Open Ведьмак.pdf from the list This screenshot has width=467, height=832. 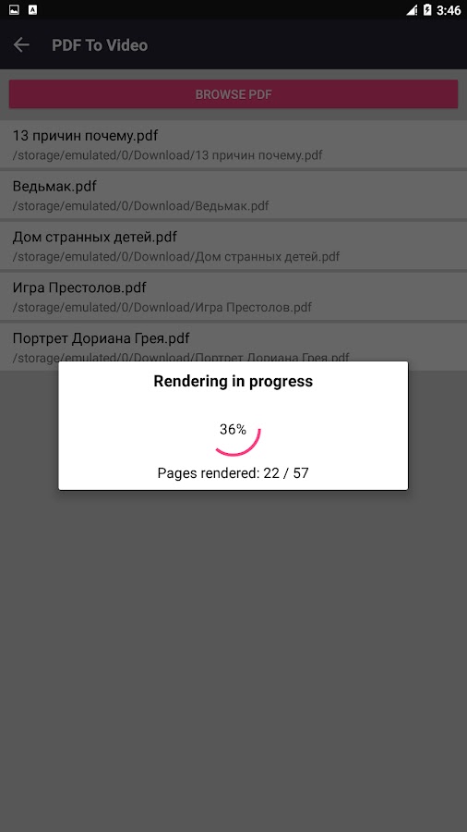tap(233, 195)
